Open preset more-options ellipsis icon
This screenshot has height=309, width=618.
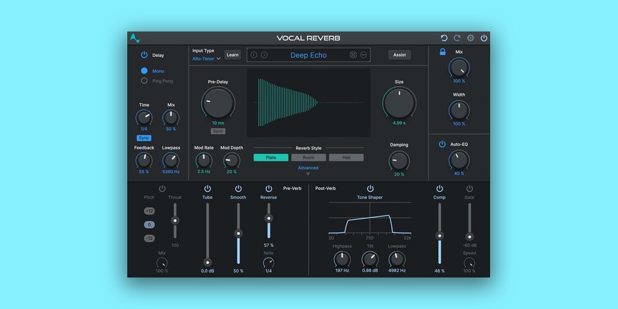(363, 55)
